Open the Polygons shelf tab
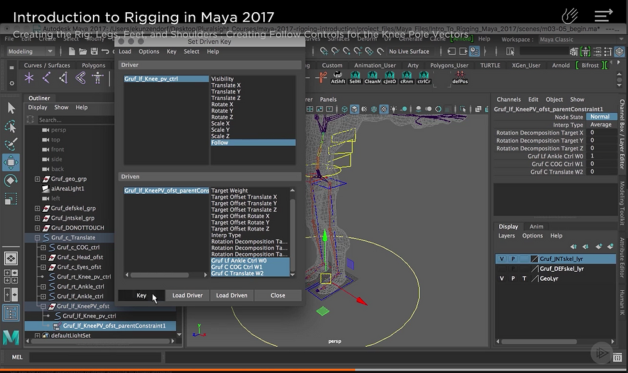628x373 pixels. click(94, 65)
